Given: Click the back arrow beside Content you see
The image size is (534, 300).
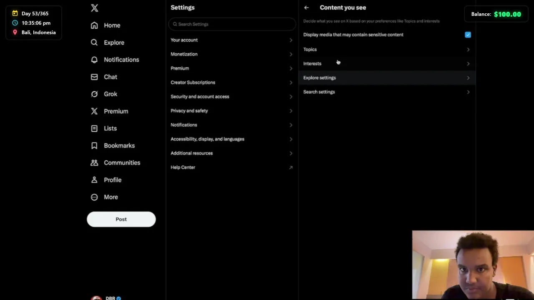Looking at the screenshot, I should 307,7.
